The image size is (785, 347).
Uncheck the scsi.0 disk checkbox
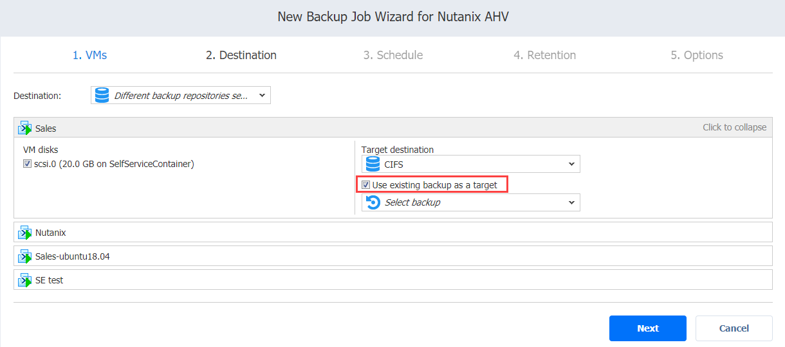click(x=27, y=164)
